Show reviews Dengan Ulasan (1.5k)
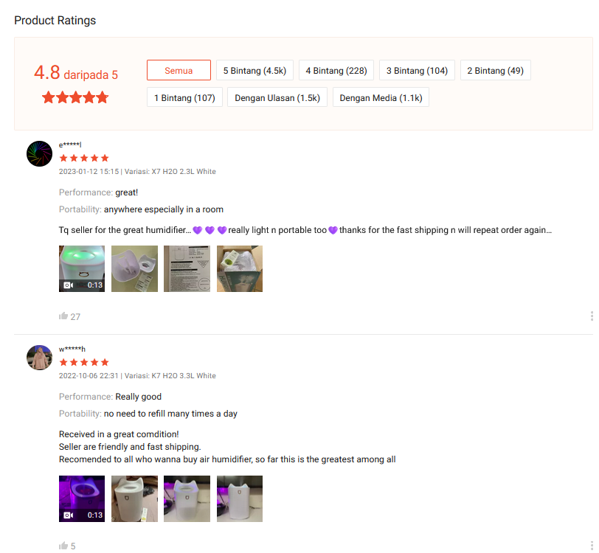Screen dimensions: 599x553 (277, 97)
